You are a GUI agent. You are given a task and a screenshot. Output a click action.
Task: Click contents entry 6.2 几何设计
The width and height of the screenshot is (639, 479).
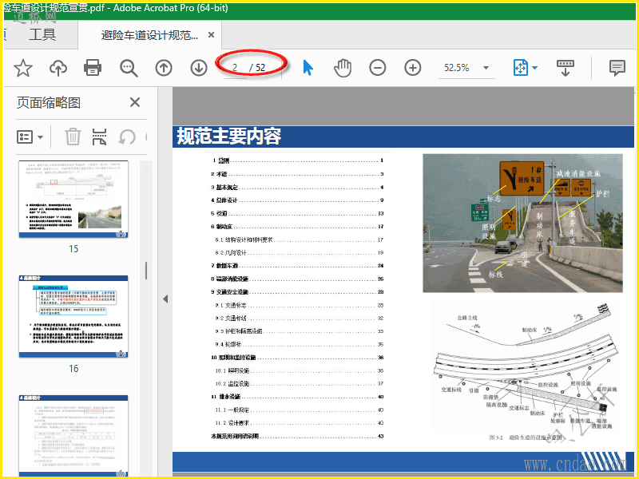click(300, 252)
